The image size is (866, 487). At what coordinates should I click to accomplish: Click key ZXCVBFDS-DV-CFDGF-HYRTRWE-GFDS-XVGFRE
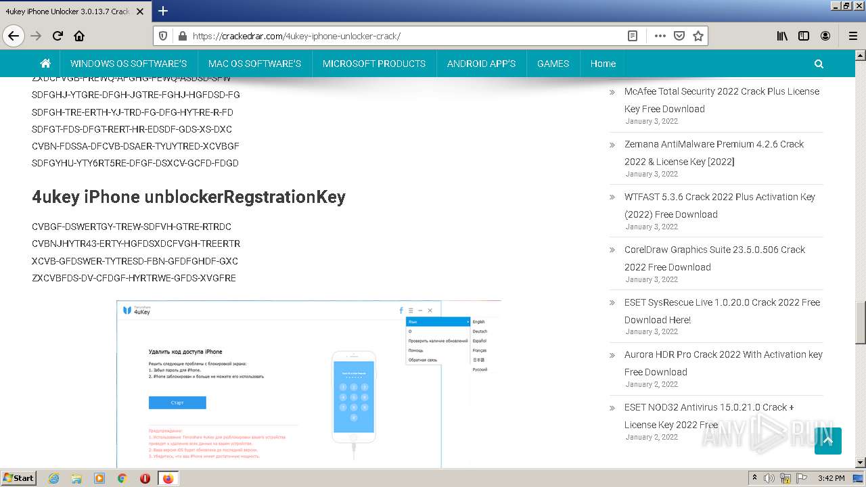[x=134, y=278]
